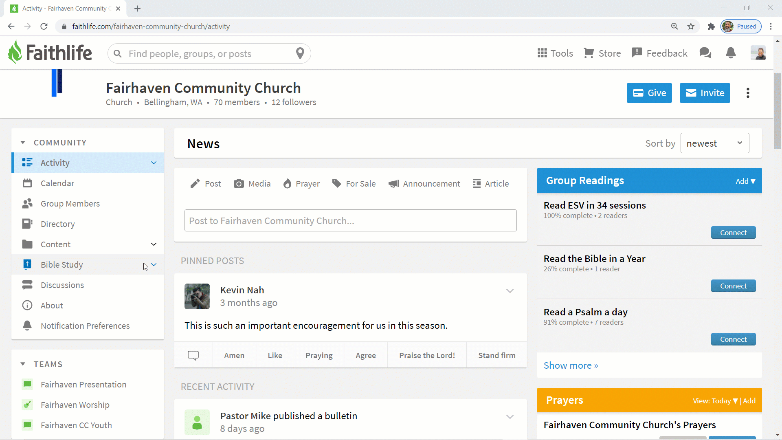Viewport: 782px width, 440px height.
Task: Click the Invite button
Action: (x=705, y=93)
